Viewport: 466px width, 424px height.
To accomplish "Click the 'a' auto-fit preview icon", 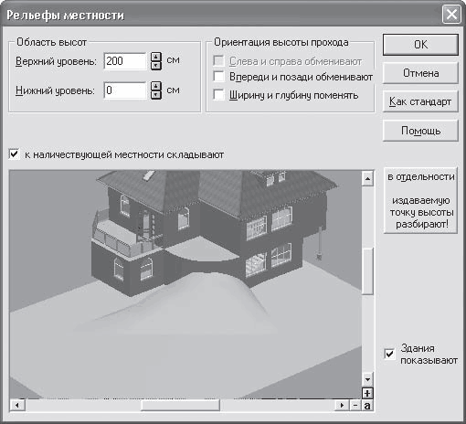I will point(367,406).
